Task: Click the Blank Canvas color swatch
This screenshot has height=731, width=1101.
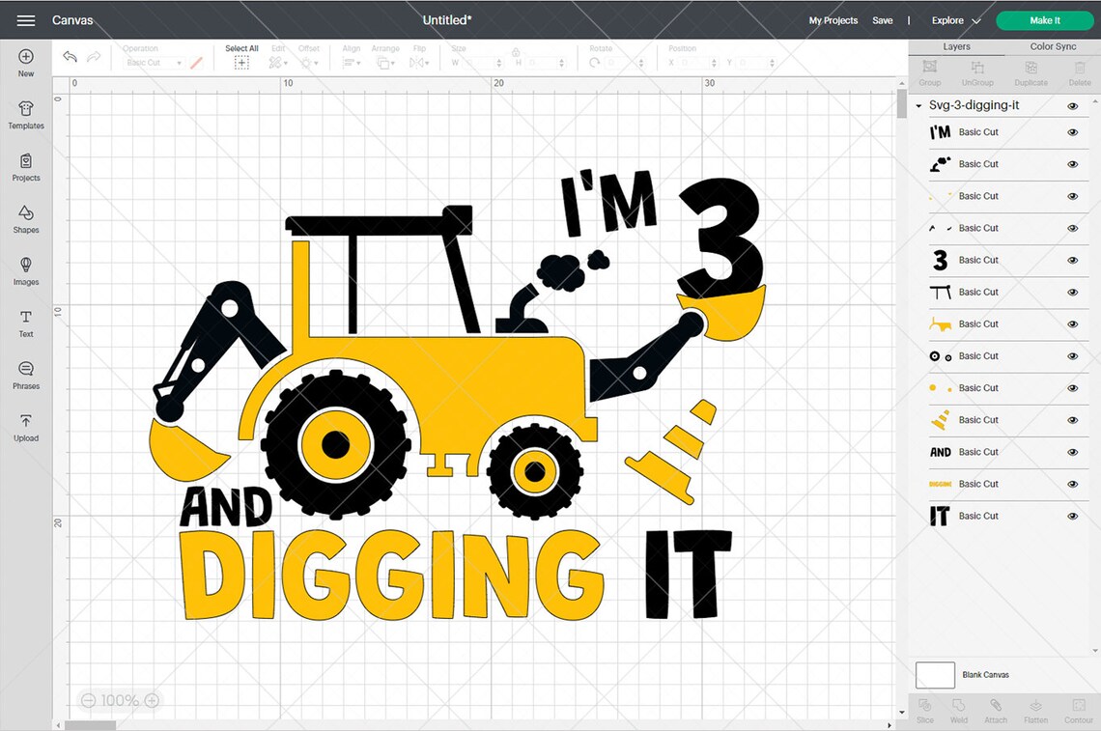Action: pyautogui.click(x=935, y=675)
